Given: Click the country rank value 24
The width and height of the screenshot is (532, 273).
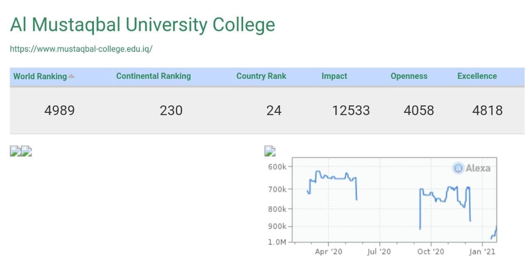Looking at the screenshot, I should [x=274, y=111].
